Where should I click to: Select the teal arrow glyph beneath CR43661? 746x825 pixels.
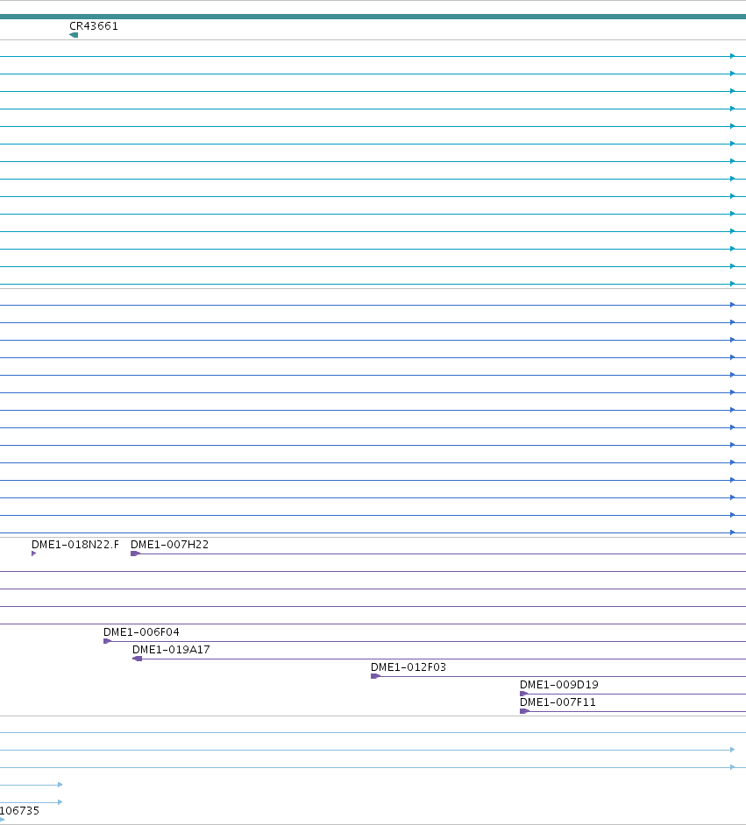(74, 35)
